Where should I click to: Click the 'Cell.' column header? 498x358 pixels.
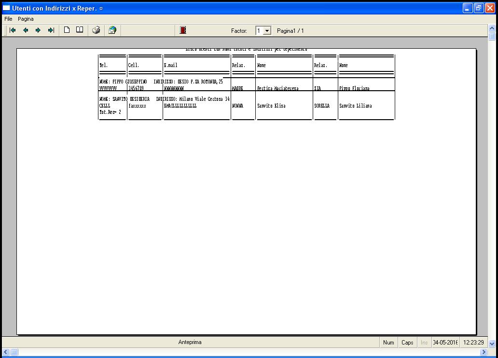[x=133, y=65]
